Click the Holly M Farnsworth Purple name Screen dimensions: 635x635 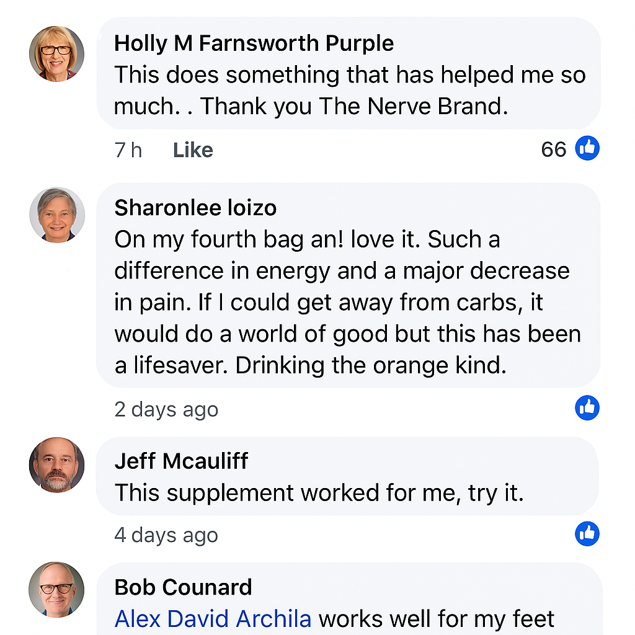tap(254, 43)
